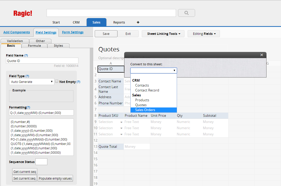The height and width of the screenshot is (186, 281).
Task: Click Populate empty values button
Action: pyautogui.click(x=55, y=178)
